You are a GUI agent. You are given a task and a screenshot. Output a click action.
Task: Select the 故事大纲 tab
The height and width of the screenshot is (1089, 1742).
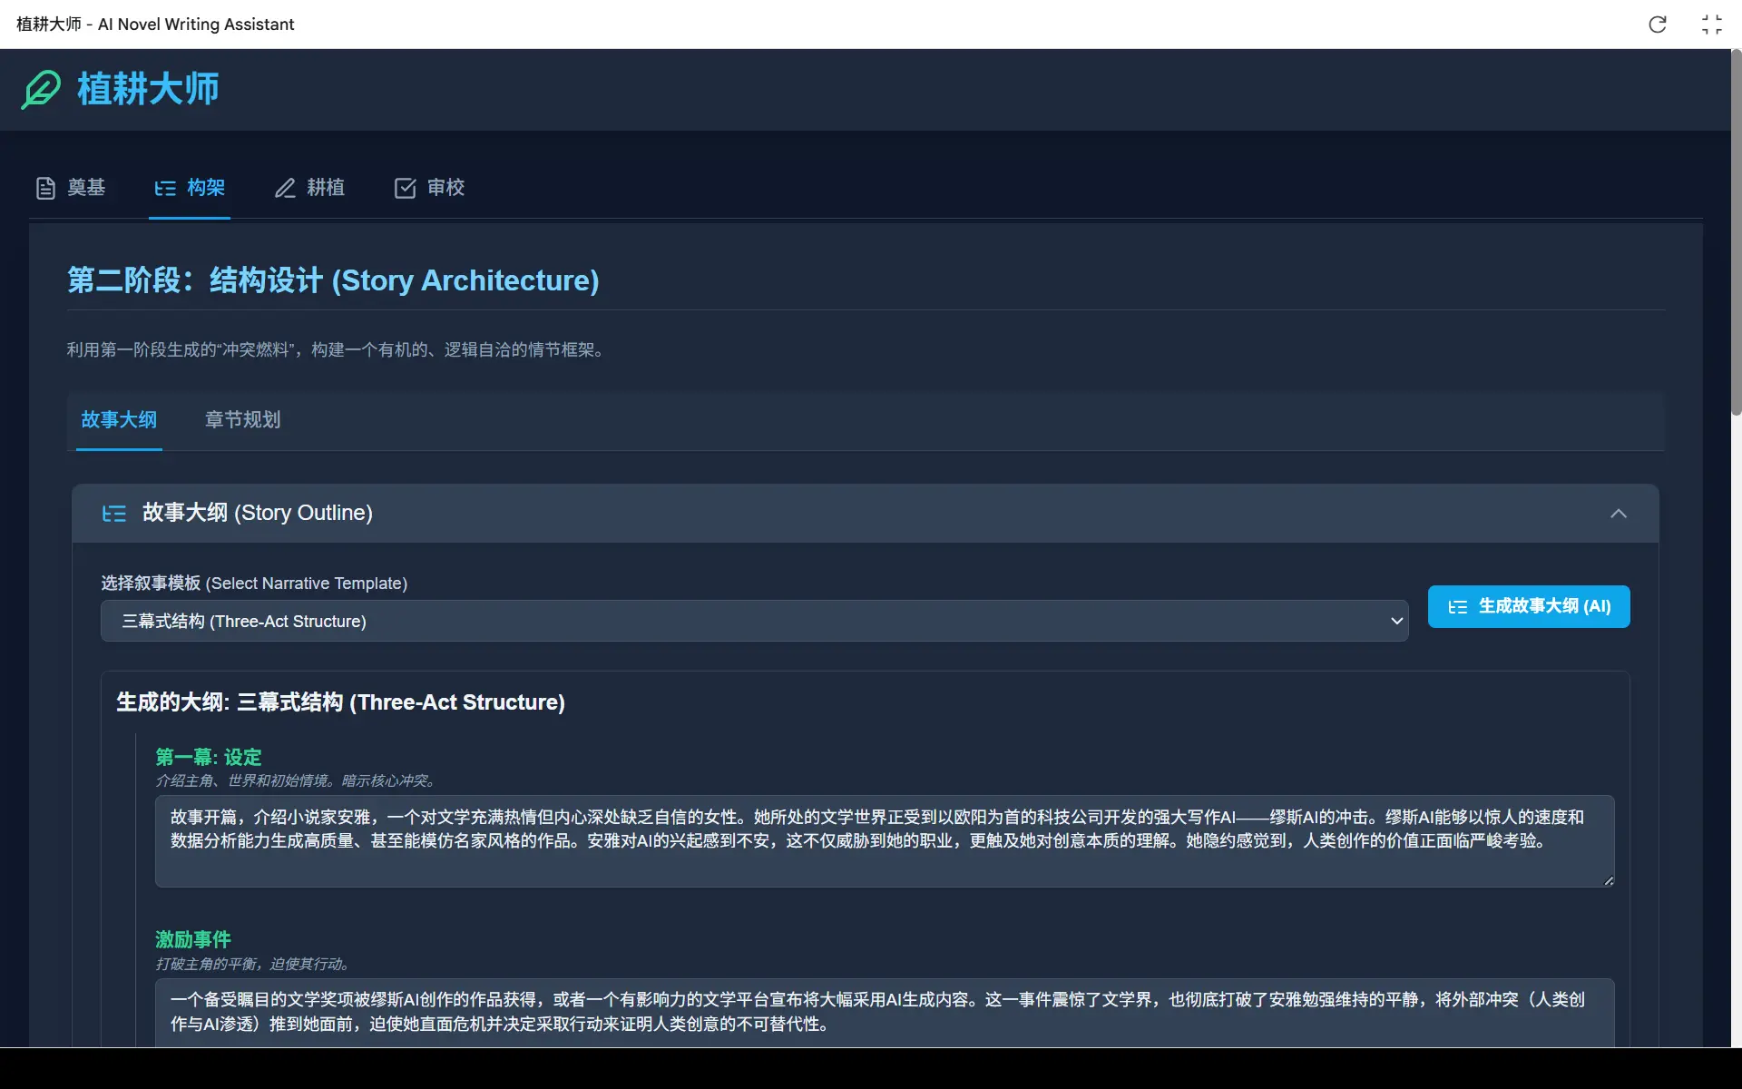tap(119, 419)
